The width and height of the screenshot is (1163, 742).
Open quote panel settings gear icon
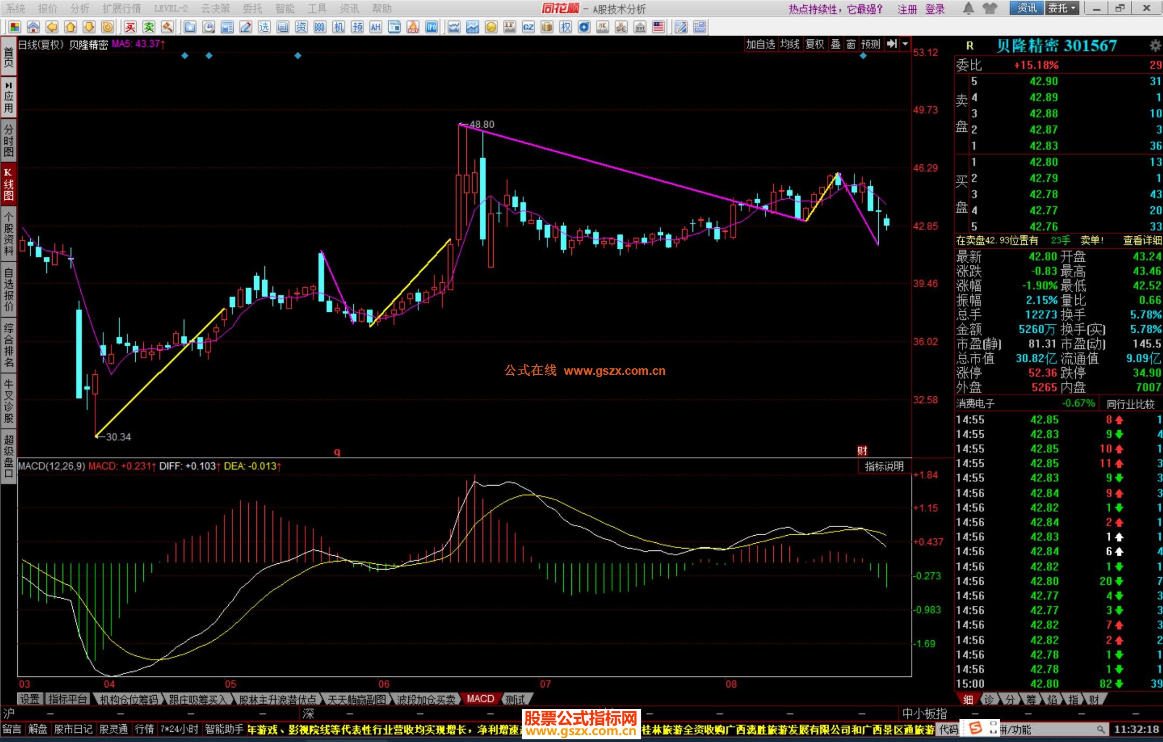tap(1155, 46)
